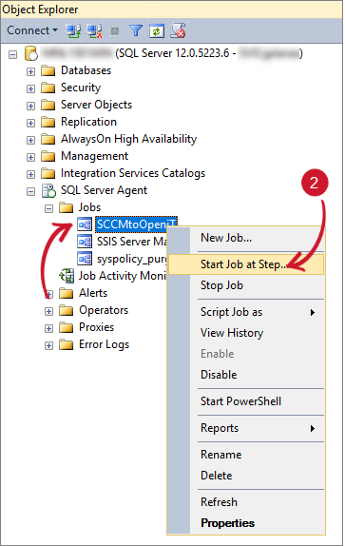Select the Databases tree label
Viewport: 345px width, 546px height.
coord(86,70)
